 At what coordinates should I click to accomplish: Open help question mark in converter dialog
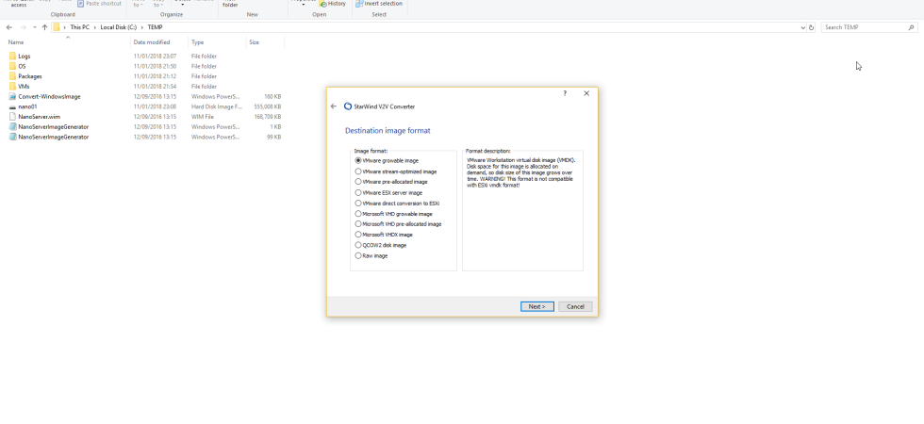point(565,93)
